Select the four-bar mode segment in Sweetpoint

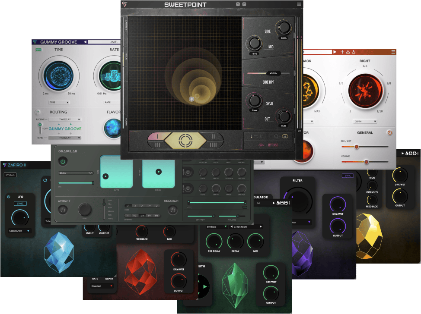click(x=214, y=144)
